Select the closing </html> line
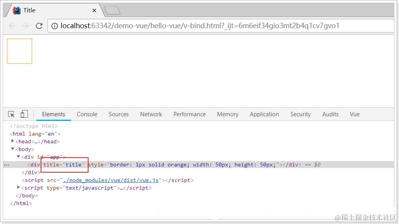The image size is (399, 224). [21, 204]
